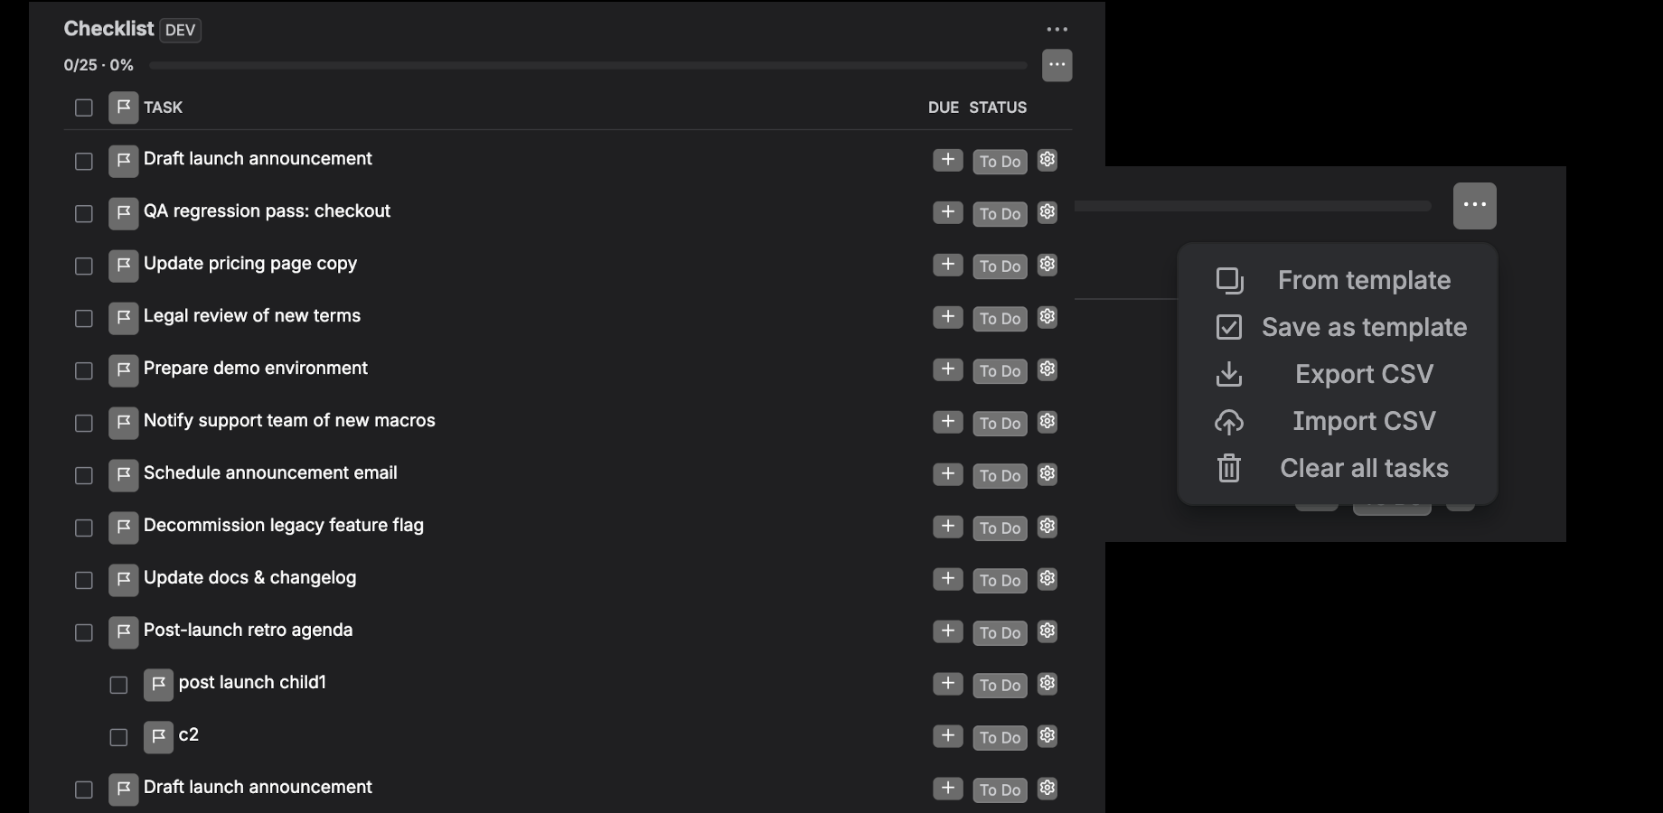Click Export CSV in the menu
The height and width of the screenshot is (813, 1663).
[1338, 374]
